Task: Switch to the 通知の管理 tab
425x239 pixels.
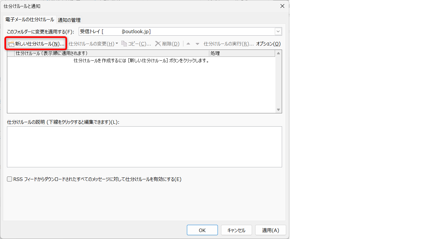Action: click(x=69, y=20)
